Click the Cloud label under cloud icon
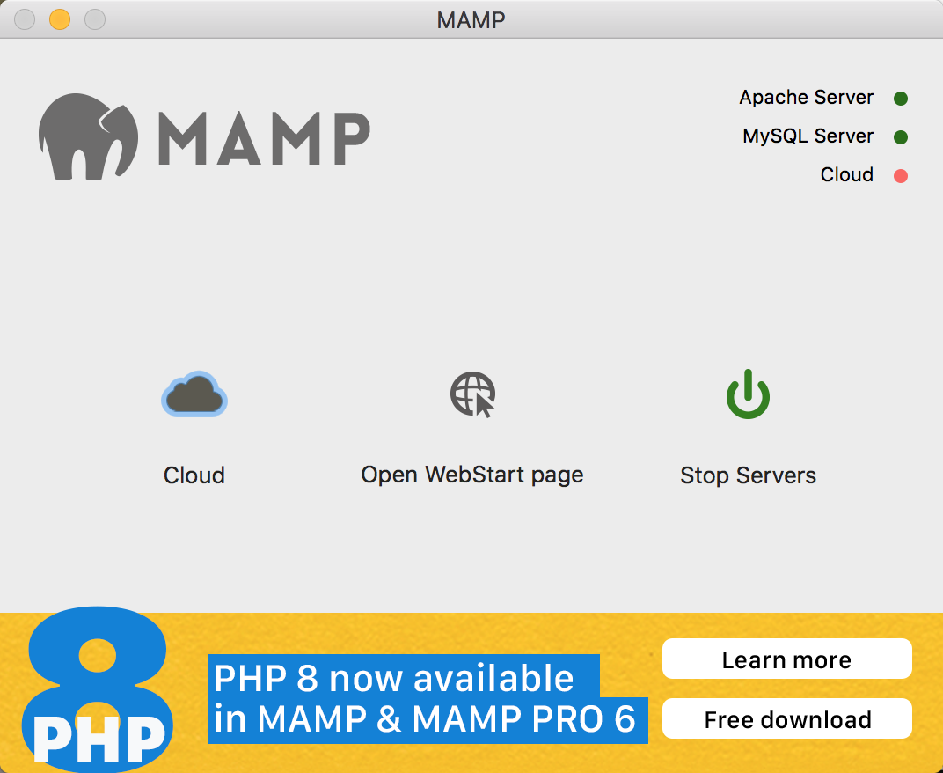Screen dimensions: 943x773 tap(194, 475)
